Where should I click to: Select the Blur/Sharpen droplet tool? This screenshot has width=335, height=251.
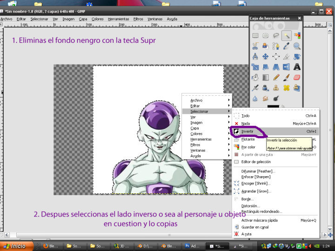click(x=255, y=99)
